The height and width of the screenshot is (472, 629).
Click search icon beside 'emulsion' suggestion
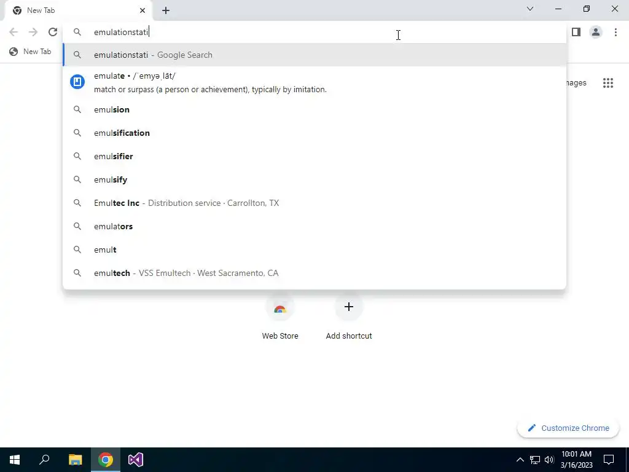coord(77,109)
